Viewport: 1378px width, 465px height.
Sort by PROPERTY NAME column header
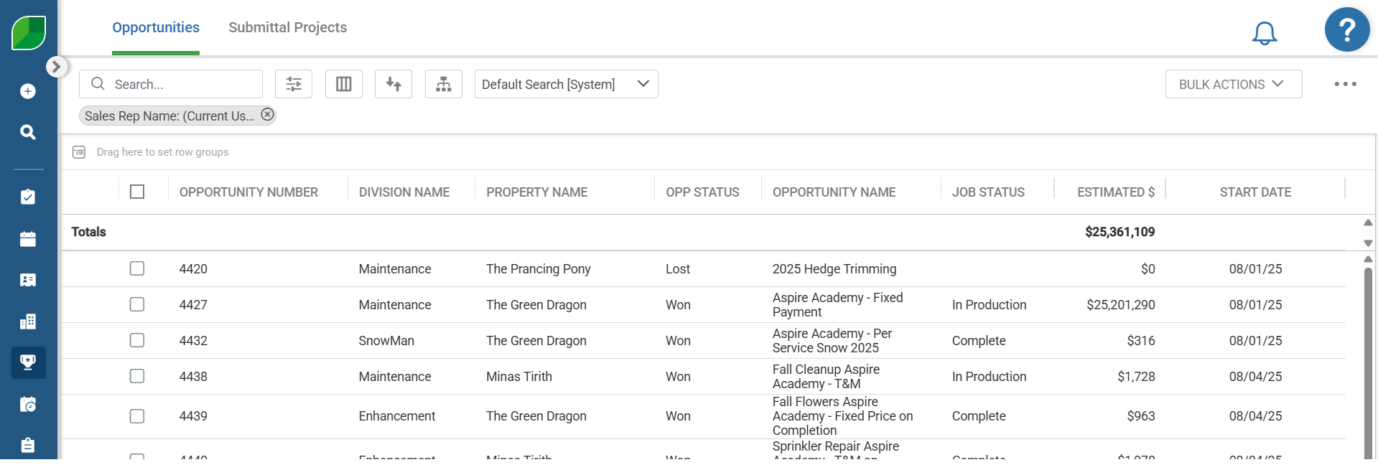[537, 192]
